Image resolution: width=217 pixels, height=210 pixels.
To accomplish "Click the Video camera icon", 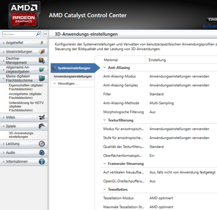I will pyautogui.click(x=42, y=117).
